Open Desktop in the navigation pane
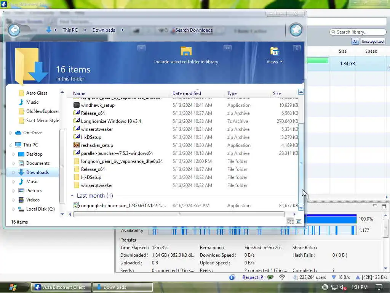This screenshot has width=390, height=293. (x=34, y=154)
